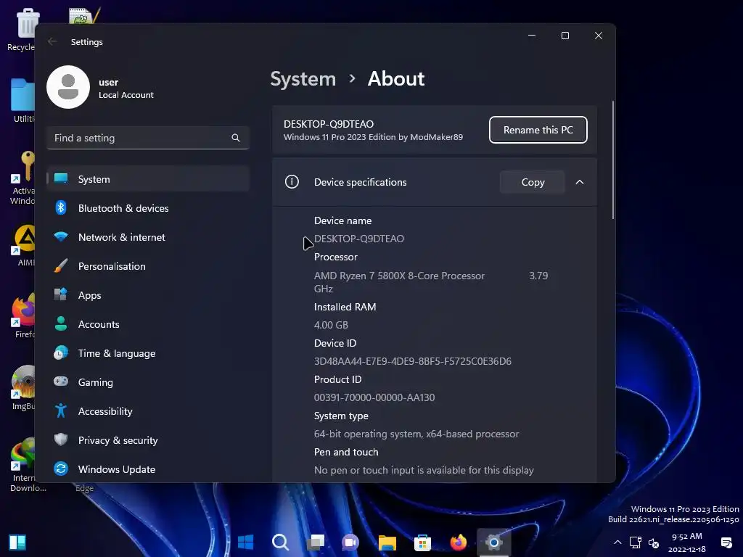The image size is (743, 557).
Task: Click the Apps icon in sidebar
Action: 61,294
